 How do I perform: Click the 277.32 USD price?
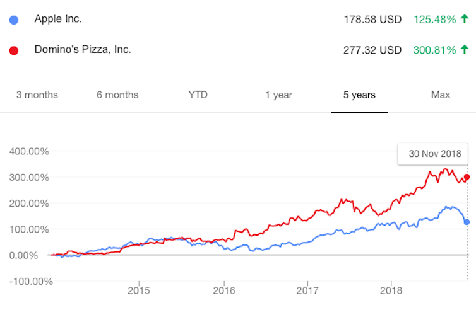click(x=372, y=50)
